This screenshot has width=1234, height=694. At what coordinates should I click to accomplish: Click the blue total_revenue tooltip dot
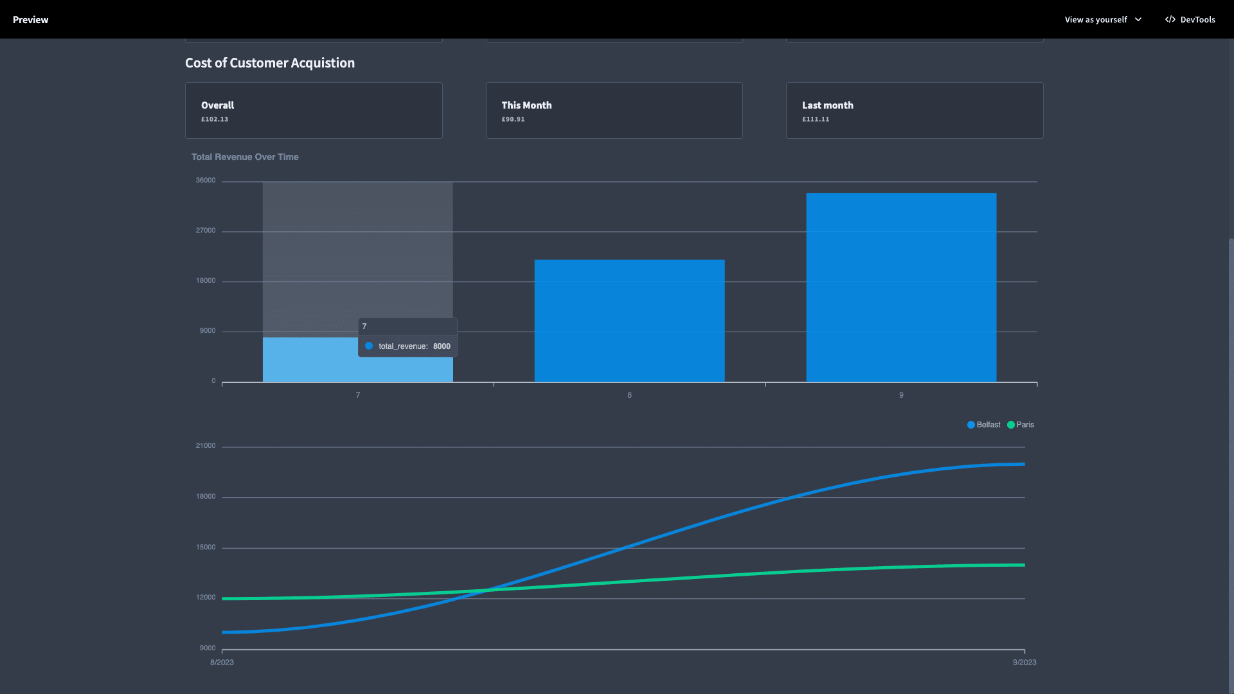click(369, 346)
